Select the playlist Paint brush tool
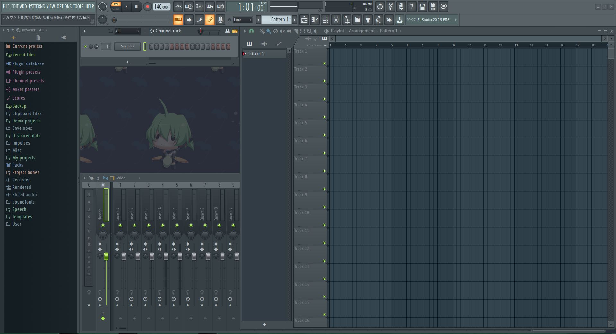The width and height of the screenshot is (616, 334). pos(269,31)
